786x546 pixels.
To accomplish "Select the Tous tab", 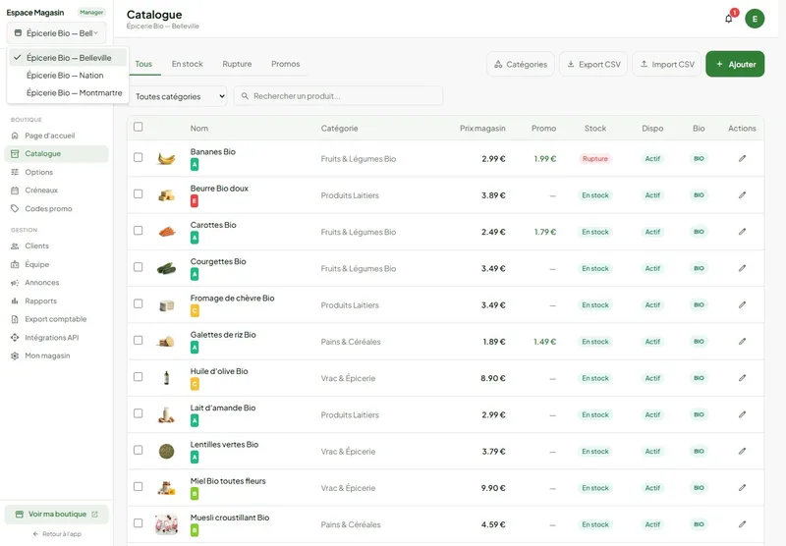I will coord(143,64).
